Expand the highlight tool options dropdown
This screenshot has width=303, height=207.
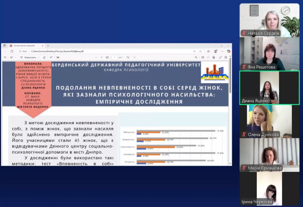[16, 57]
